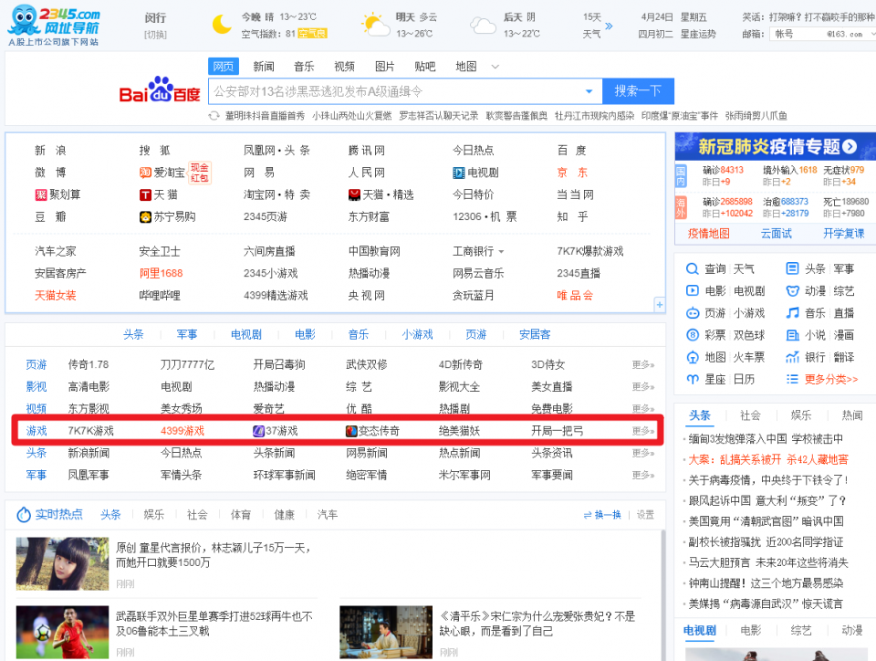This screenshot has height=661, width=876.
Task: Click the 设置 link in 实时热点
Action: point(645,515)
